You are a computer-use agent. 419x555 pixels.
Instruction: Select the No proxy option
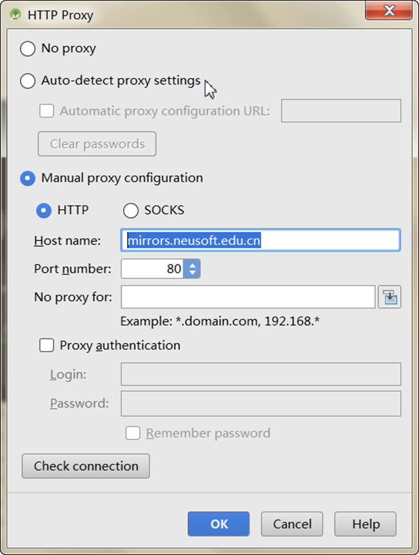tap(26, 48)
